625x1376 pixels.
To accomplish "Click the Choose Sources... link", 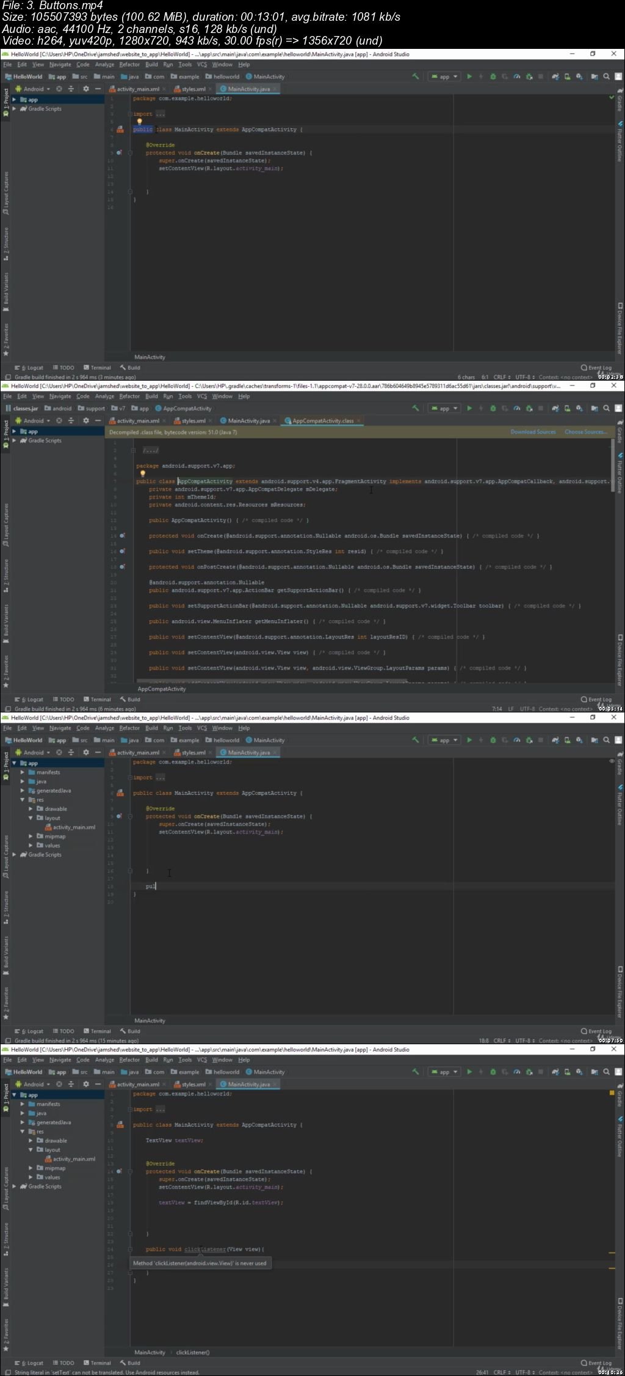I will [586, 432].
